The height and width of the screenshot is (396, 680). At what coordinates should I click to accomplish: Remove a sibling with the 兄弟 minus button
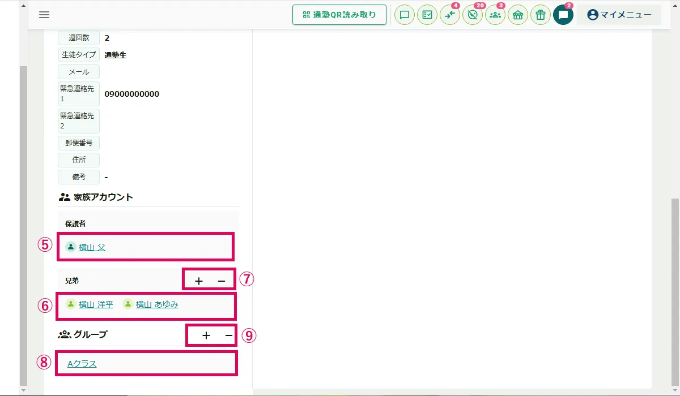click(x=222, y=281)
